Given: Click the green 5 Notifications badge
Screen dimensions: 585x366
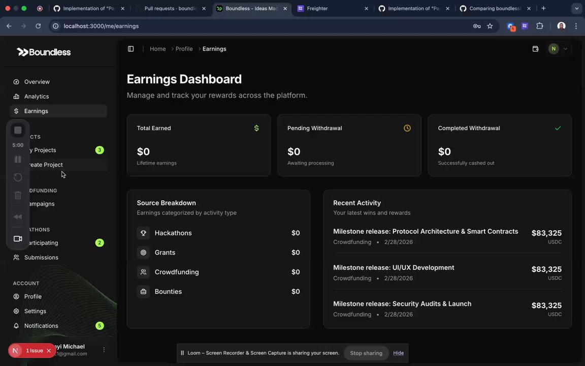Looking at the screenshot, I should [x=100, y=326].
